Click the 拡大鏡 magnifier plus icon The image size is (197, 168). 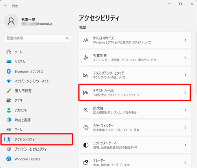[x=86, y=110]
